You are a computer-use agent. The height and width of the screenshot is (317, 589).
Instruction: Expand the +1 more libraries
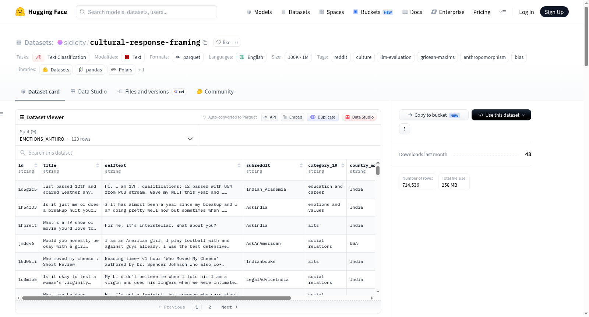pos(141,70)
